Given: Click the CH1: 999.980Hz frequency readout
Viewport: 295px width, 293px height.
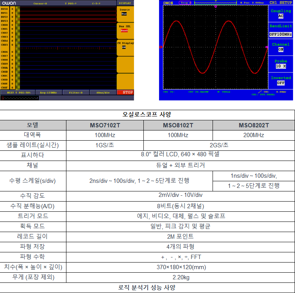Looking at the screenshot, I should [263, 95].
